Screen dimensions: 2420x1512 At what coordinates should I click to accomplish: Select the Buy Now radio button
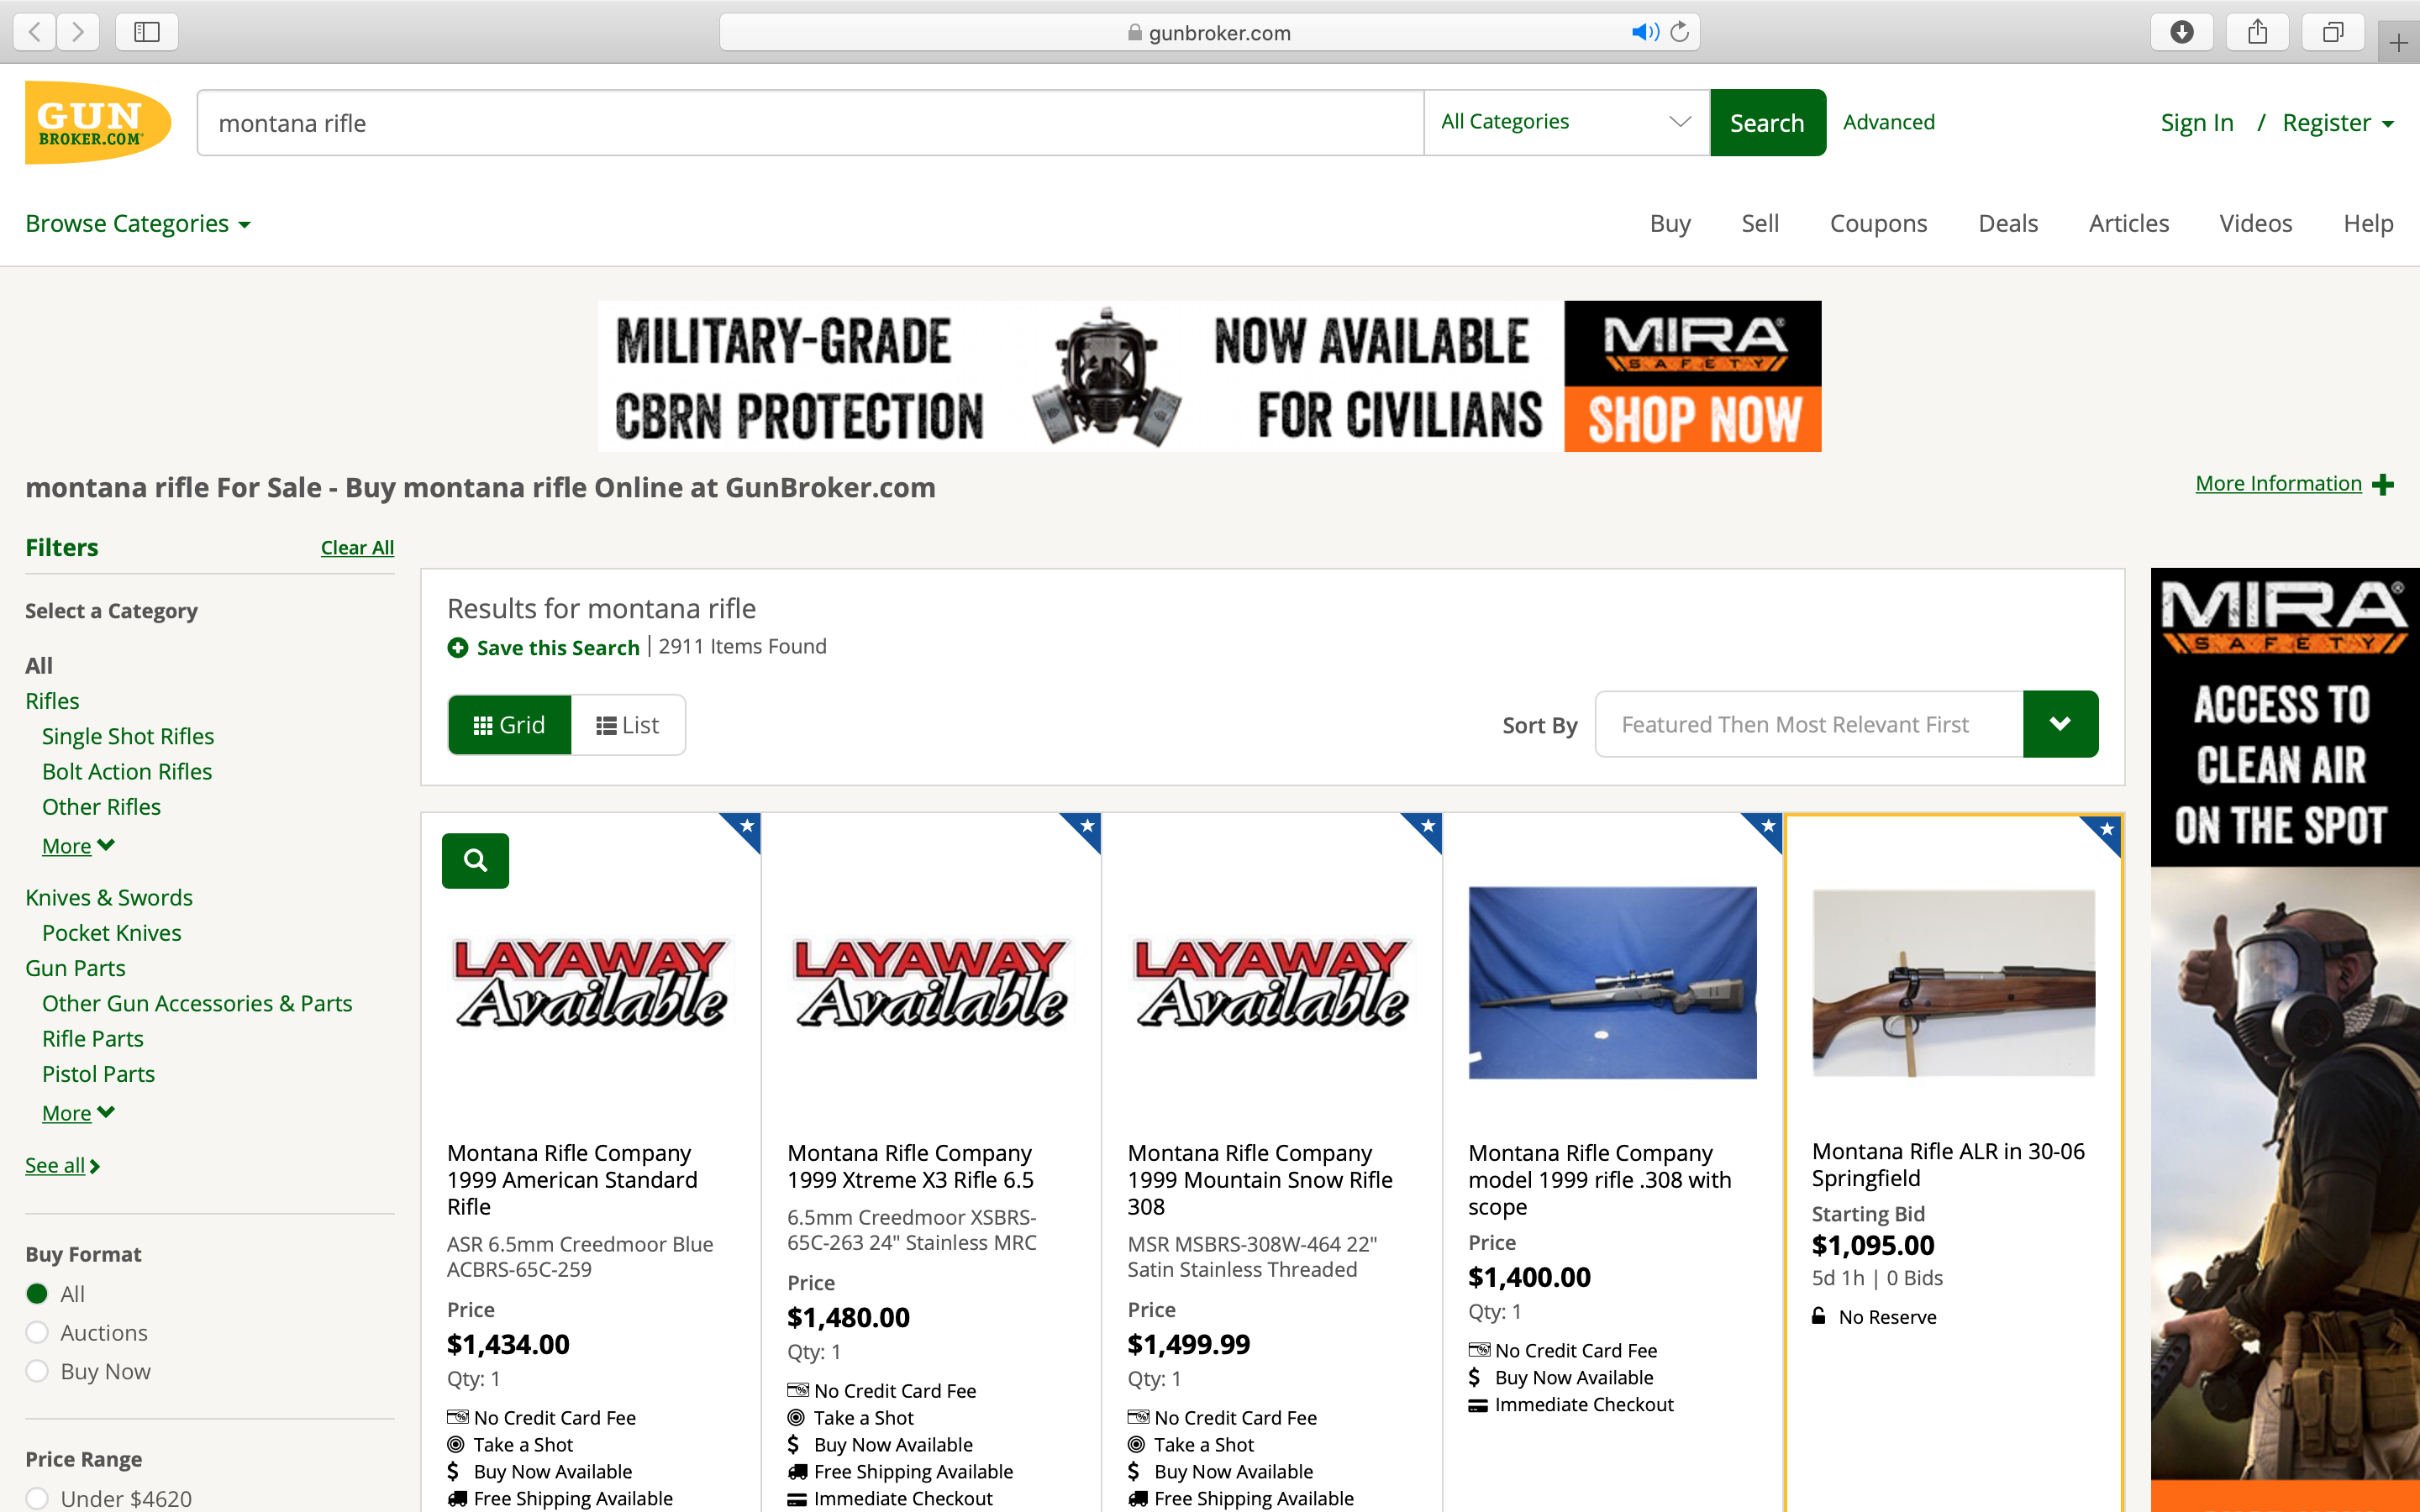coord(37,1371)
